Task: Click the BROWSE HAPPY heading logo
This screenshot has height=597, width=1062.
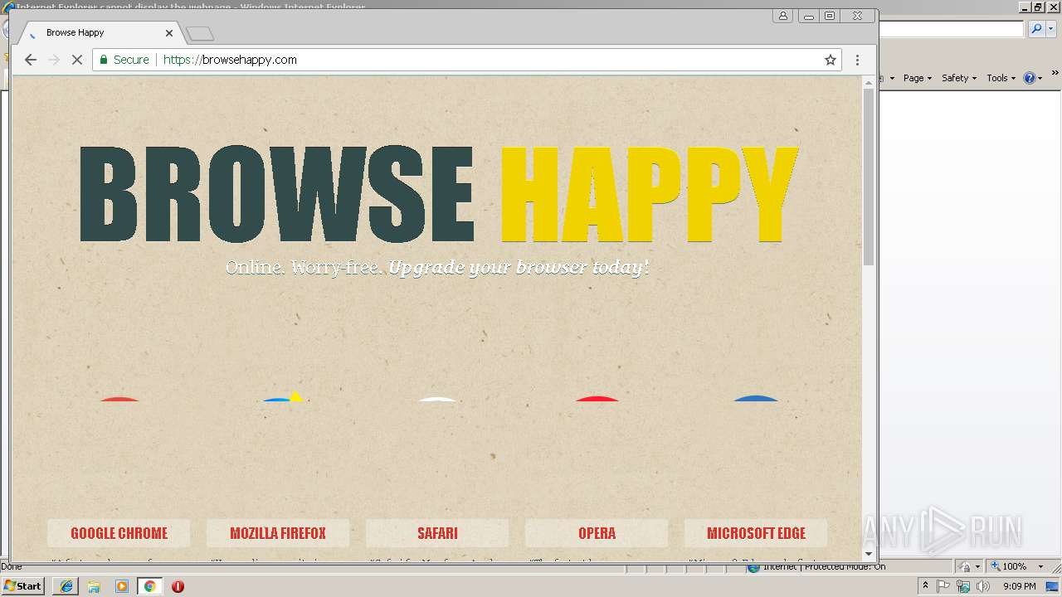Action: [438, 195]
